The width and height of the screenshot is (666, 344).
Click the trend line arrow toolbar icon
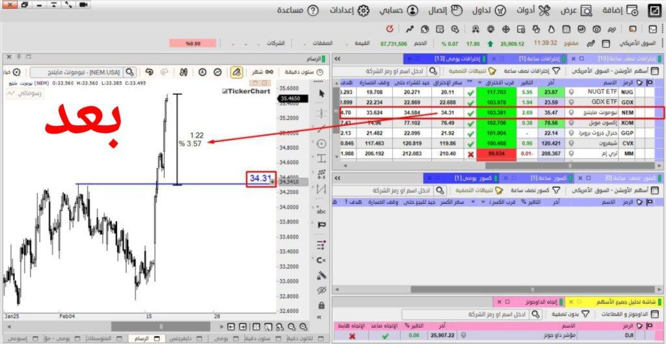pyautogui.click(x=410, y=29)
